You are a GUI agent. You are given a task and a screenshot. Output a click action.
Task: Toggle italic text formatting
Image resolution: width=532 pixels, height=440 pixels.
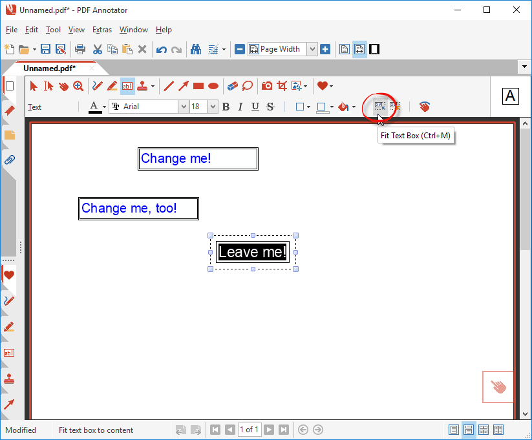click(240, 107)
